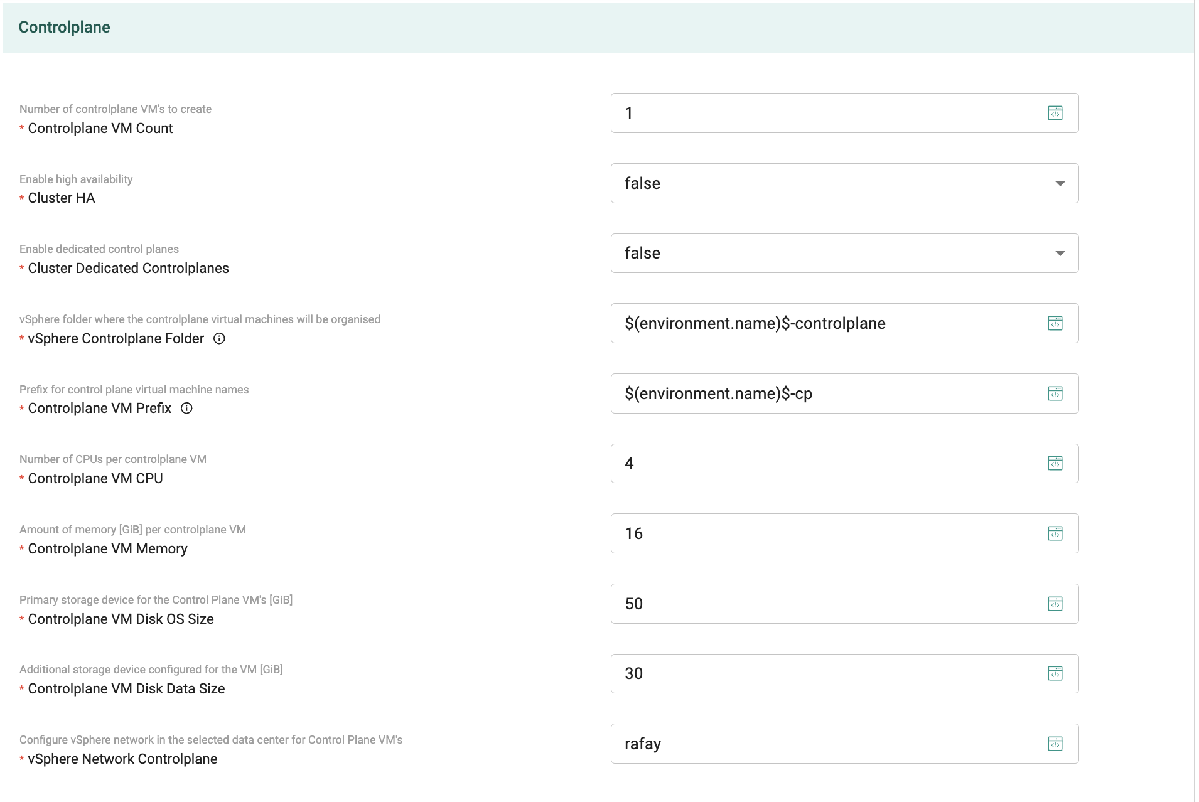Screen dimensions: 1199x802
Task: Click the 'vSphere Controlplane Folder' label
Action: (x=116, y=339)
